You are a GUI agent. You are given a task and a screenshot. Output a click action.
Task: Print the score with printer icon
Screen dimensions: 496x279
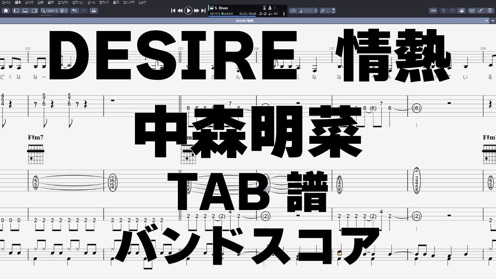click(93, 10)
